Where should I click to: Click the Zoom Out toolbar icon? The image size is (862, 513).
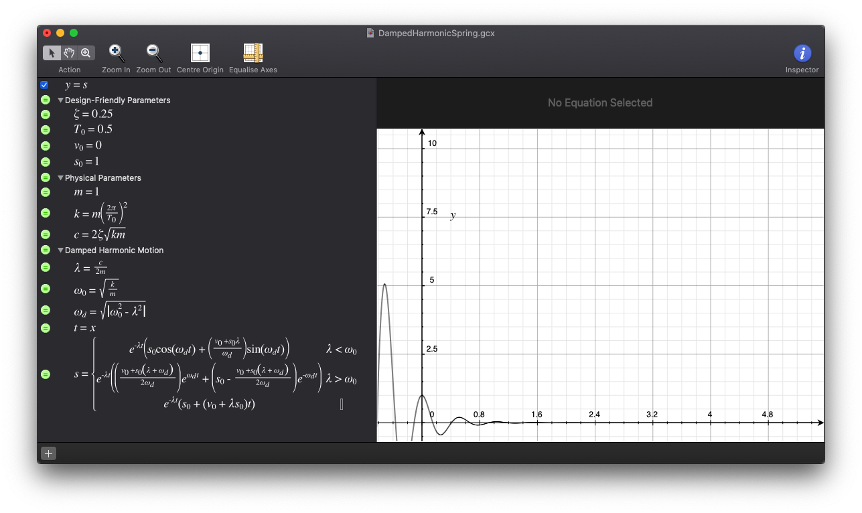pos(154,53)
